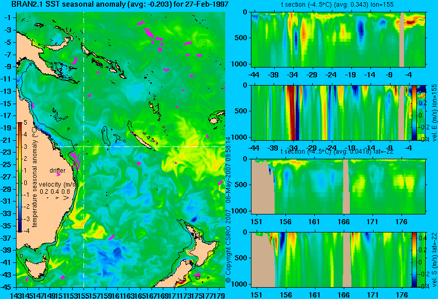Viewport: 438px width, 299px height.
Task: Click the '-44' label under the top lon=155 section
Action: point(254,75)
